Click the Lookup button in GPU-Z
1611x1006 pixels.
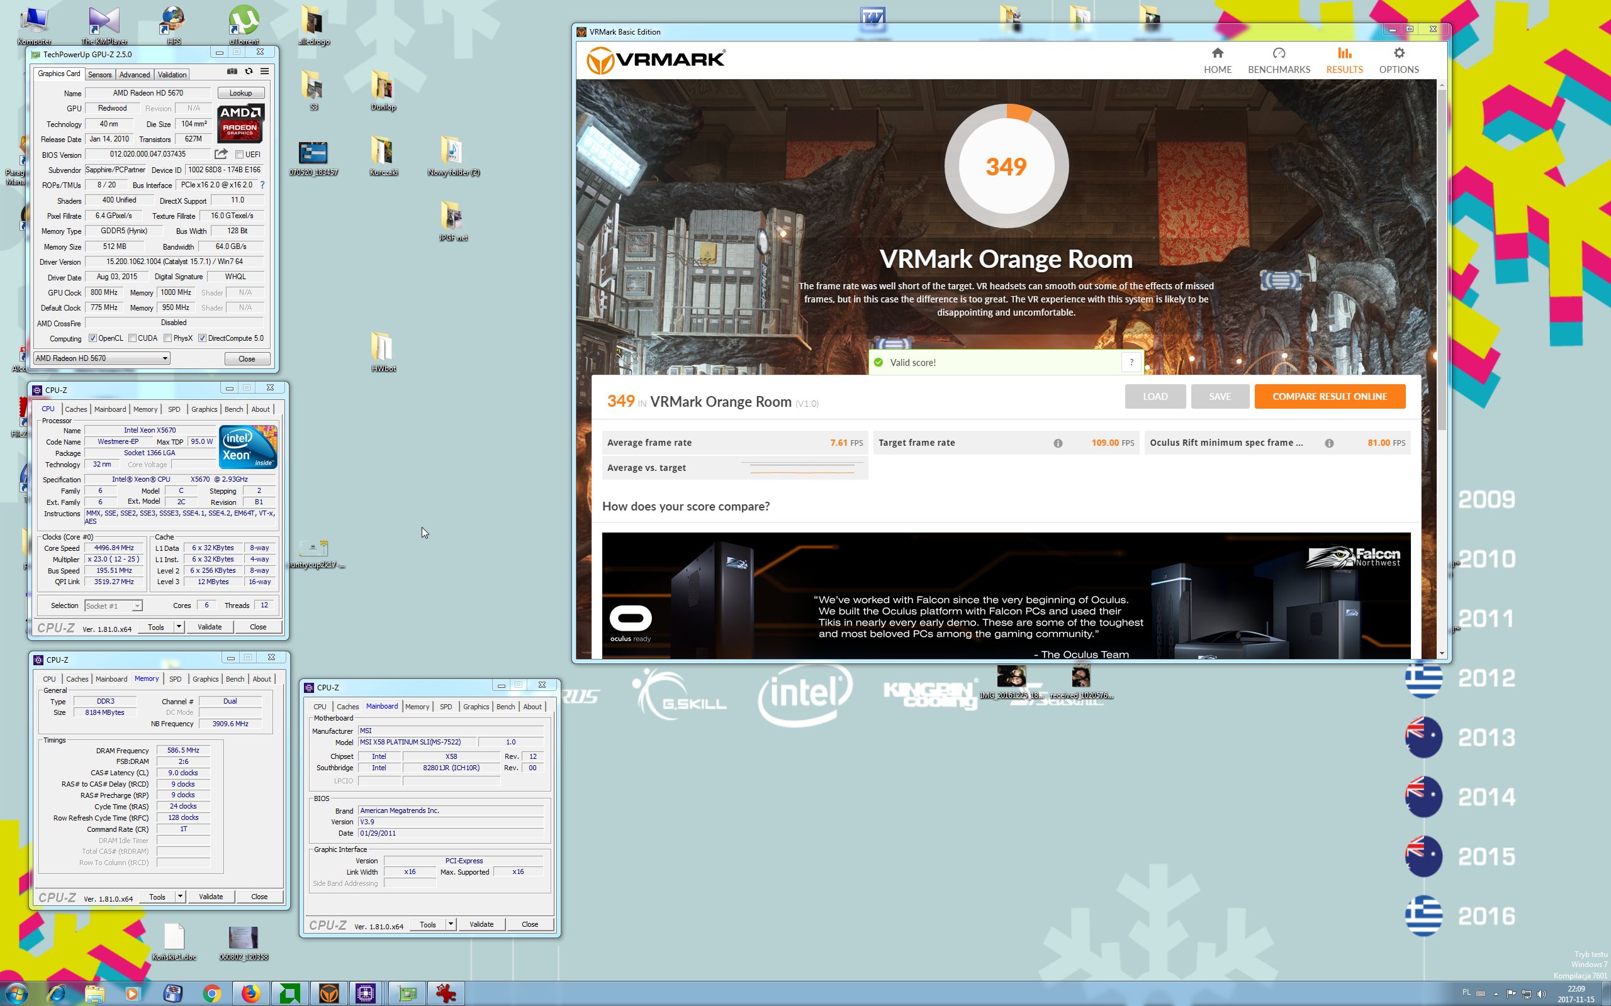(240, 93)
